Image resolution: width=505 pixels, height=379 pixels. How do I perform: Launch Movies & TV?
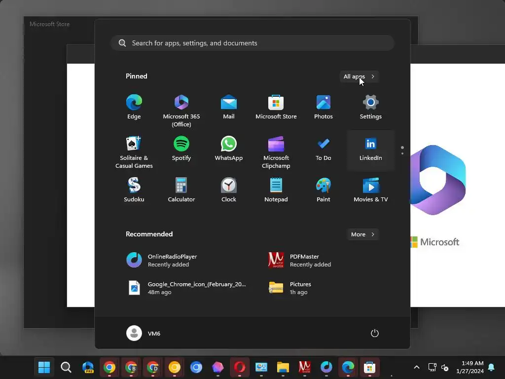(x=371, y=191)
